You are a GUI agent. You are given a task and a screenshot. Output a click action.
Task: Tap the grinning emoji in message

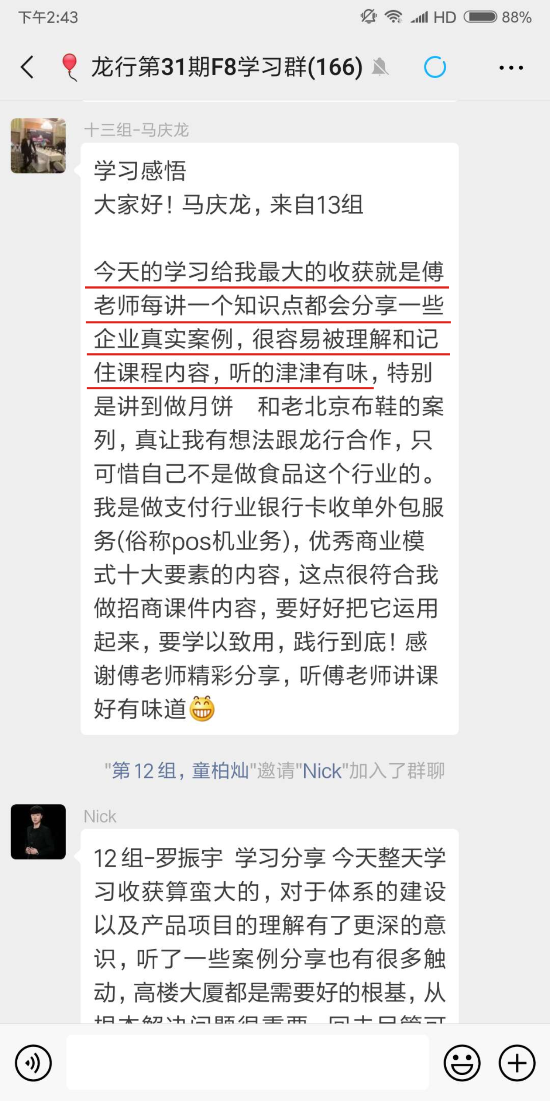coord(202,709)
